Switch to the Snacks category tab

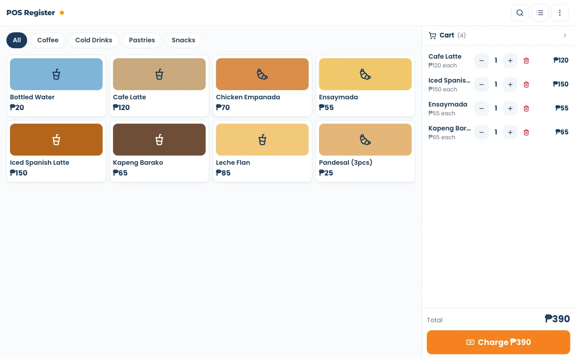pos(183,40)
